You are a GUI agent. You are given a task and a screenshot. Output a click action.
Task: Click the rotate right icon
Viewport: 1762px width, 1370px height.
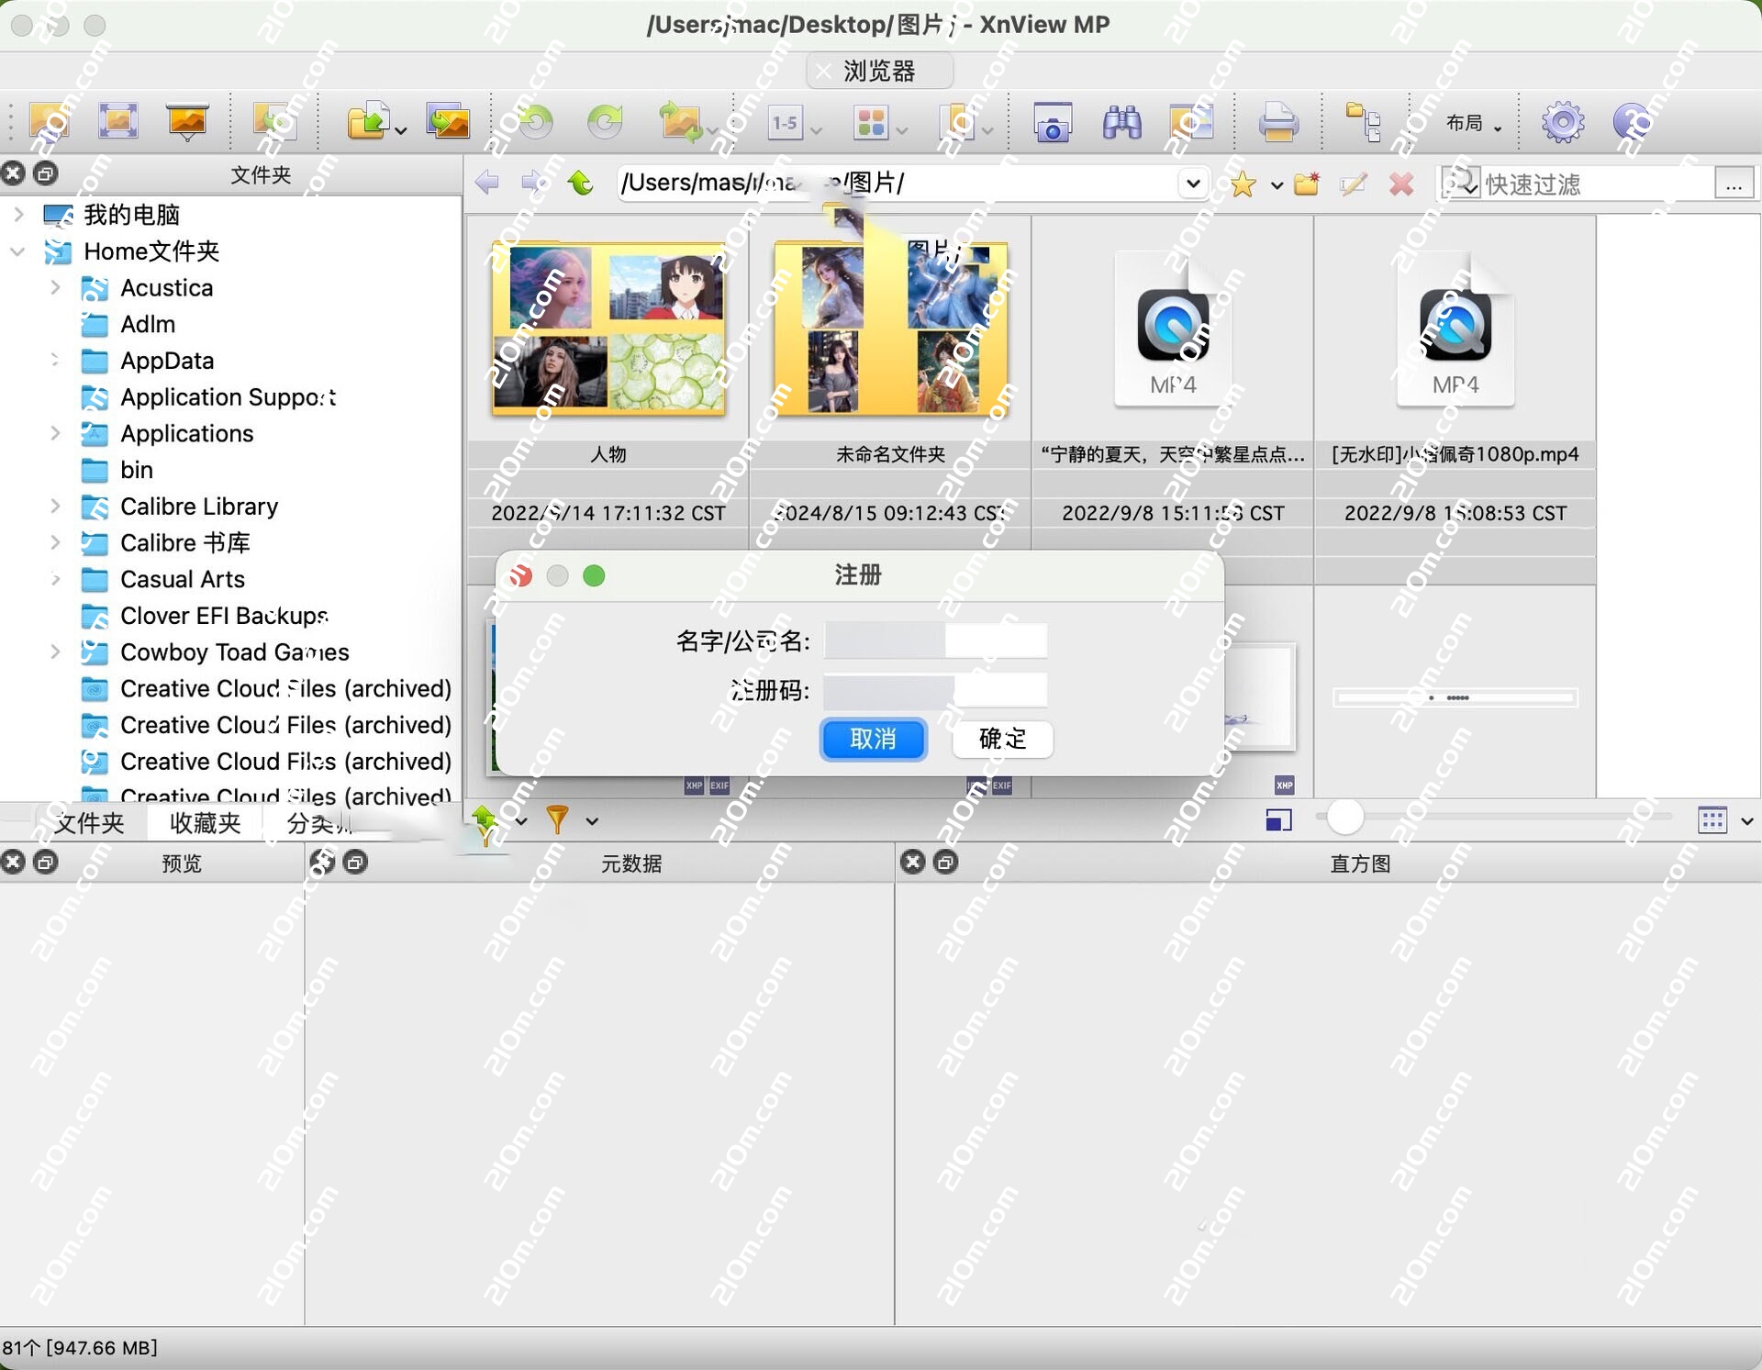tap(605, 122)
